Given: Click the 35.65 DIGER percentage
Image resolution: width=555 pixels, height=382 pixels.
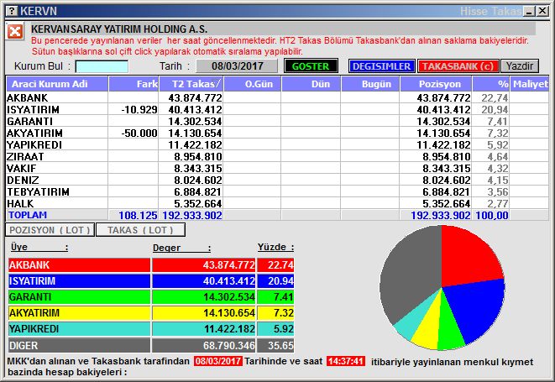Looking at the screenshot, I should pos(280,346).
